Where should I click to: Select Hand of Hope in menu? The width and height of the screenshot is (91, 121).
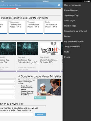(70, 26)
